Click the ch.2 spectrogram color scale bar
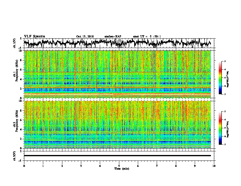Image resolution: width=241 pixels, height=186 pixels. click(x=220, y=128)
